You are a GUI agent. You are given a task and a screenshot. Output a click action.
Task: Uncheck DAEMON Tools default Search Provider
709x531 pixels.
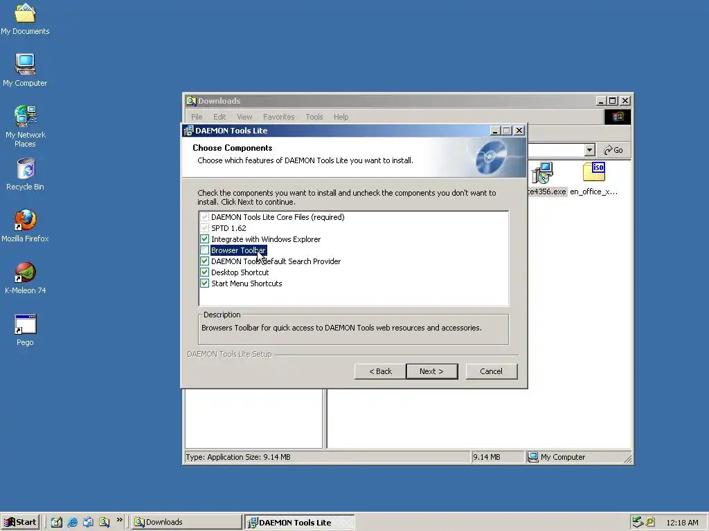point(204,261)
